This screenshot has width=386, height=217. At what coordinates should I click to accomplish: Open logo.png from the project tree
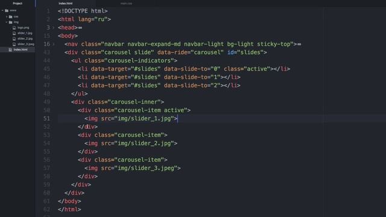(x=24, y=28)
